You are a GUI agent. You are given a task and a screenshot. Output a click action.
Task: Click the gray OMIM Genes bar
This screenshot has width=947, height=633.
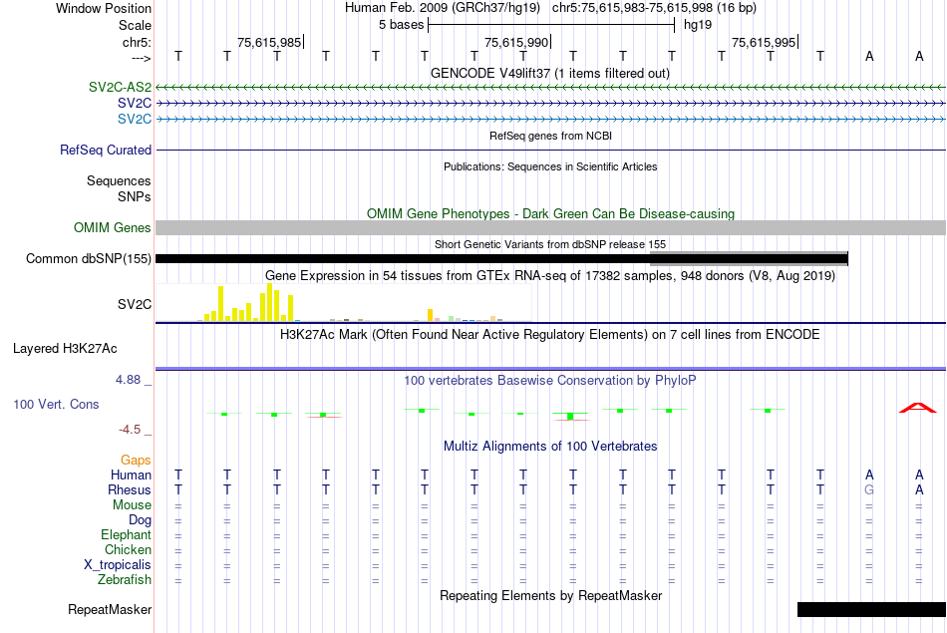(x=550, y=227)
